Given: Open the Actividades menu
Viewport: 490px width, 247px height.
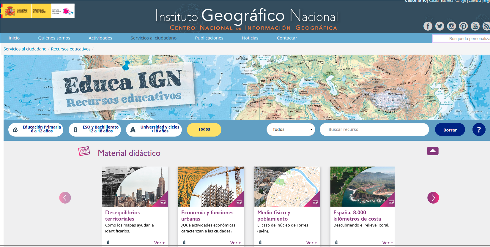Looking at the screenshot, I should [100, 38].
